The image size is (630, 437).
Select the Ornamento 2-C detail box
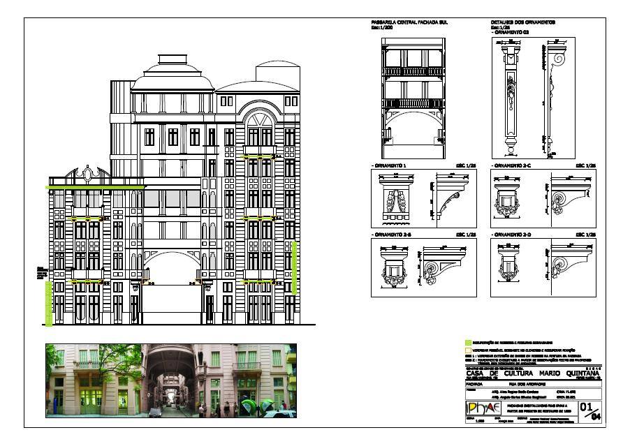coord(543,198)
